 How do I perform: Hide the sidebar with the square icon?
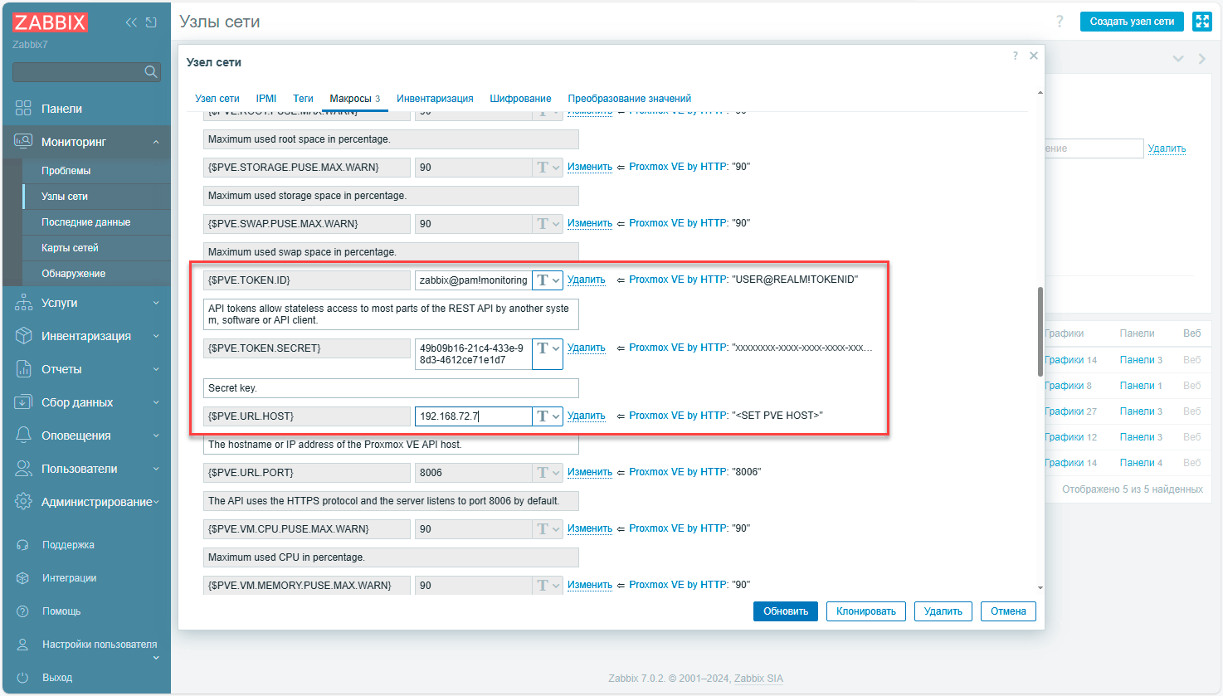click(151, 22)
